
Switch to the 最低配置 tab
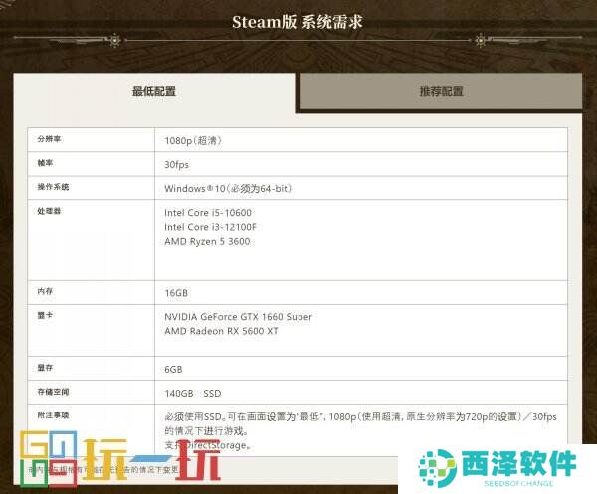click(154, 92)
